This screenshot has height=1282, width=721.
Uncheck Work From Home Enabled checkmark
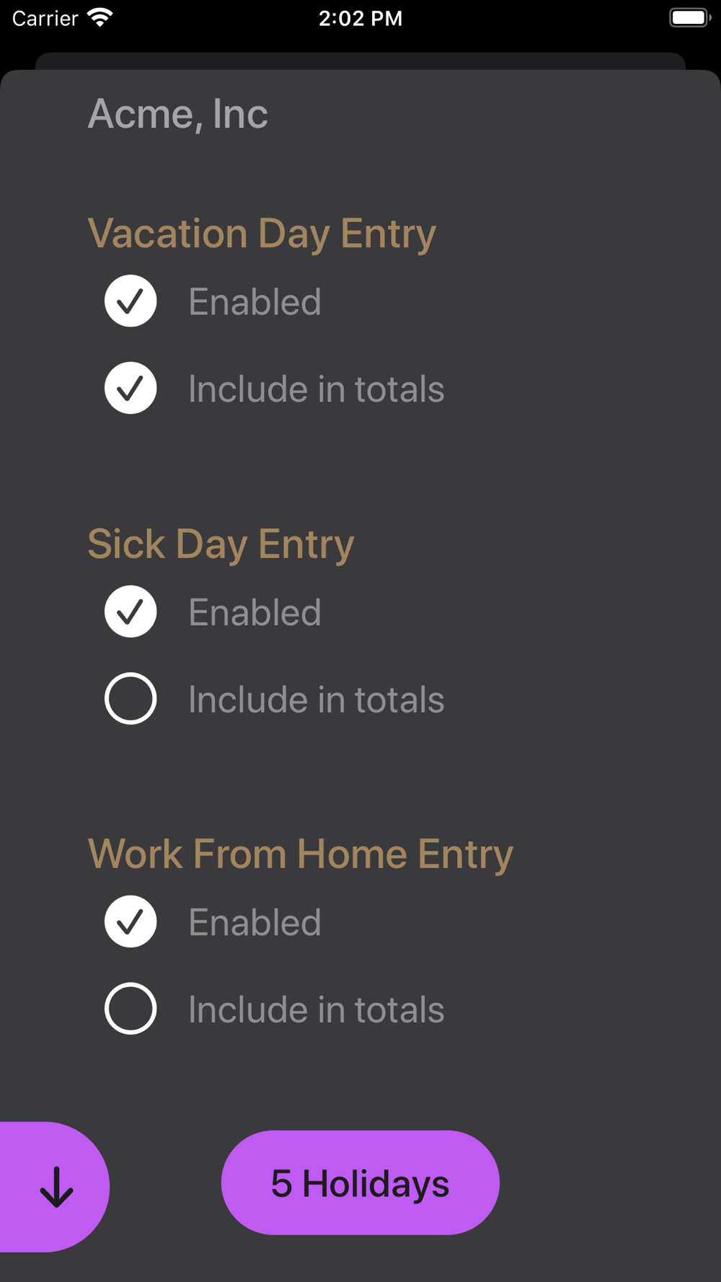[131, 921]
